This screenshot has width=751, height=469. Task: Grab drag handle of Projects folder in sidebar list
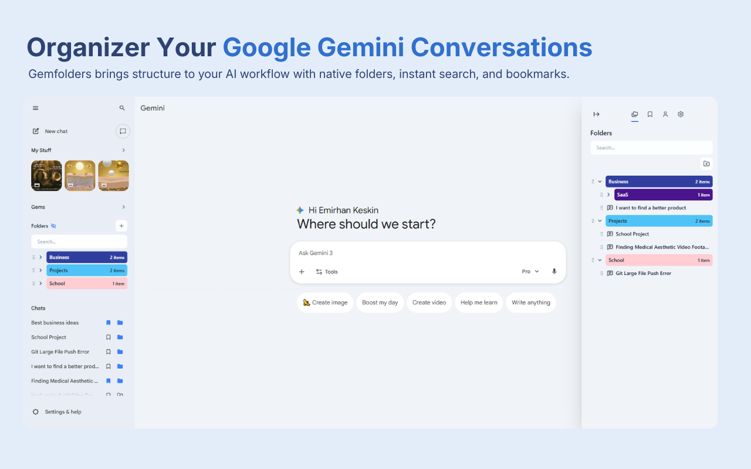click(33, 270)
